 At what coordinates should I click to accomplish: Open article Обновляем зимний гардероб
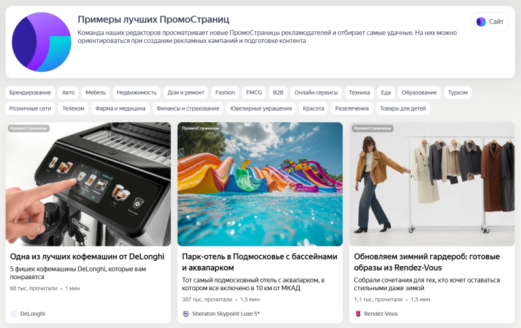427,262
